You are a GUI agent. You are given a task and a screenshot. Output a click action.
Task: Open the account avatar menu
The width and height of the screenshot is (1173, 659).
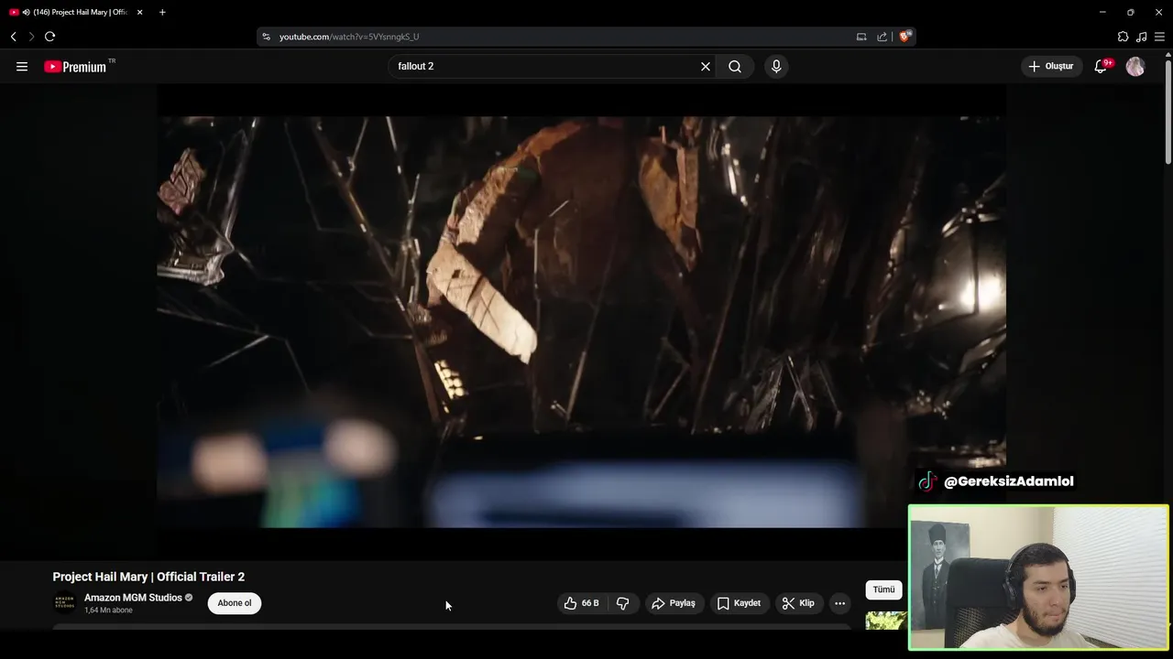click(1135, 66)
